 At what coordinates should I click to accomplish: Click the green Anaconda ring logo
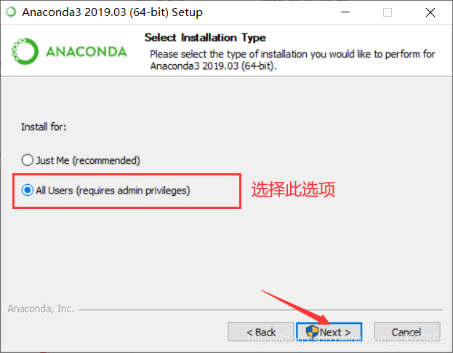point(25,52)
